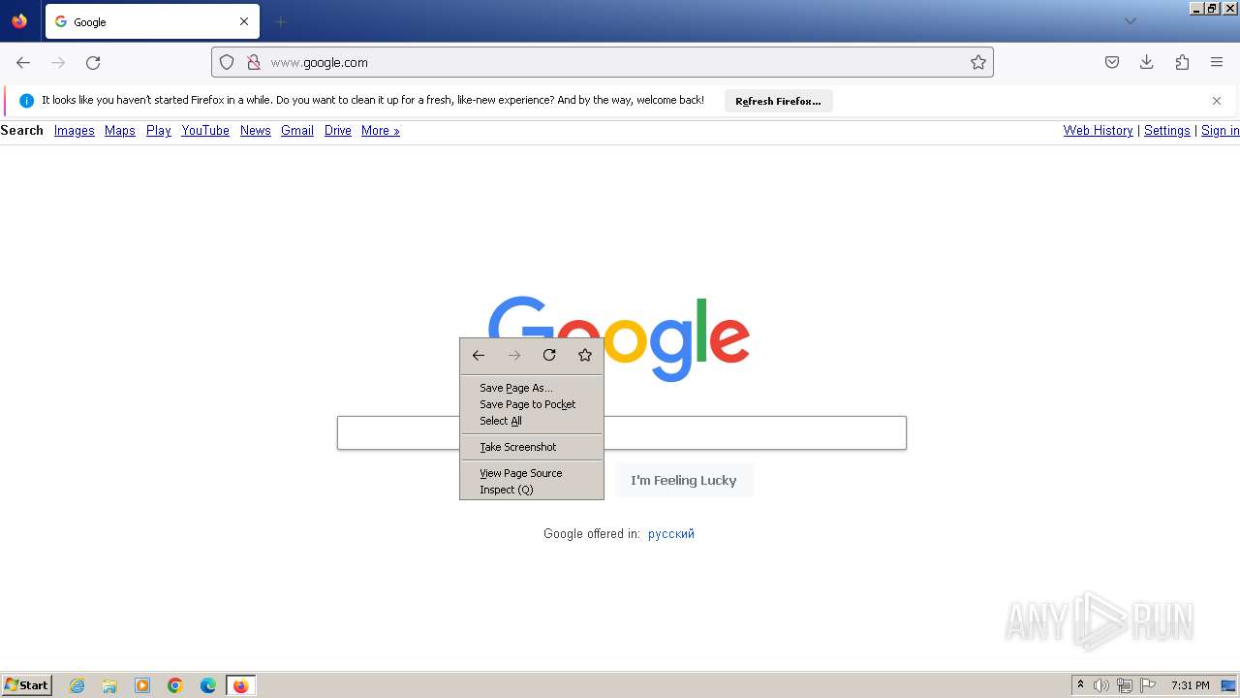Open Web History link
The width and height of the screenshot is (1240, 698).
tap(1098, 131)
